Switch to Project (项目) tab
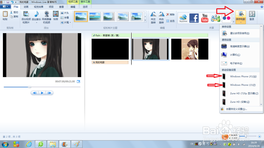Screen dimensions: 264x148 [x=51, y=7]
